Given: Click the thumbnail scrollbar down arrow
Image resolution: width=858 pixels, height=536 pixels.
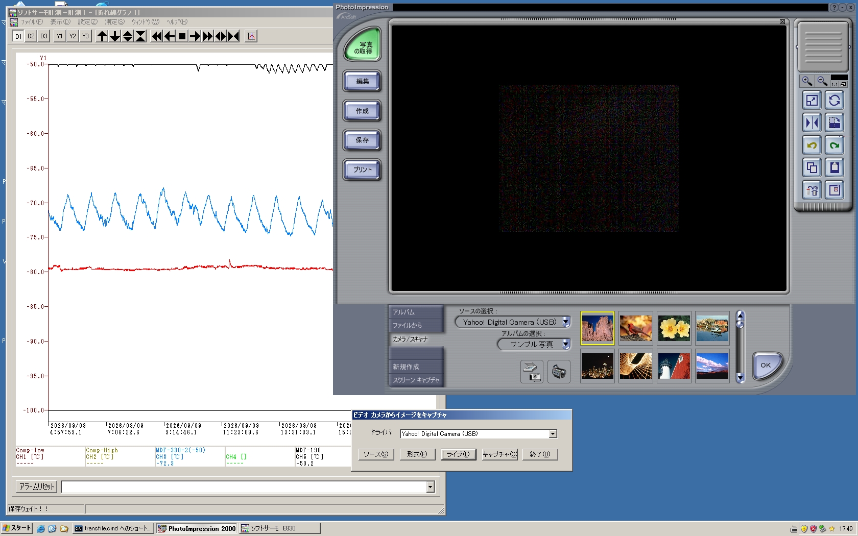Looking at the screenshot, I should coord(740,378).
